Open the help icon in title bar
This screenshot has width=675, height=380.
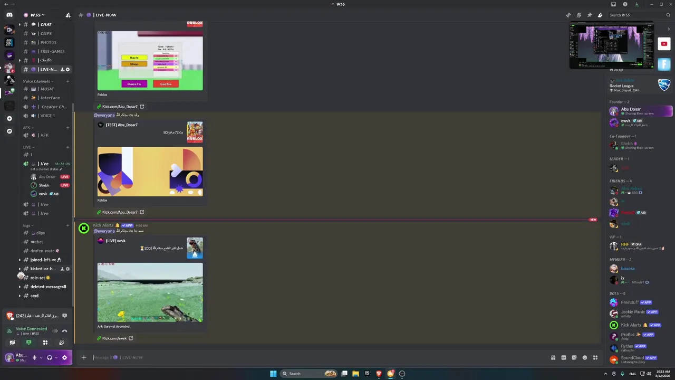[x=625, y=4]
